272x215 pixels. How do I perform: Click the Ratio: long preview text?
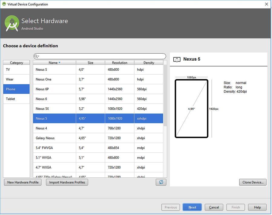(x=233, y=87)
